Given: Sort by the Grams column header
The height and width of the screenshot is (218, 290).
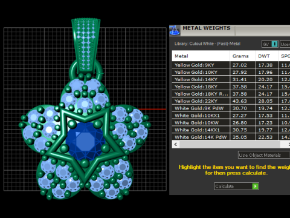Looking at the screenshot, I should (x=242, y=56).
